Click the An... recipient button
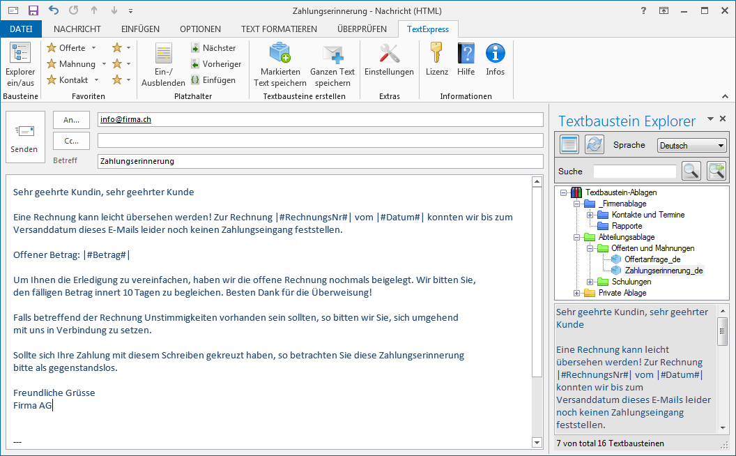Viewport: 736px width, 456px height. coord(71,120)
